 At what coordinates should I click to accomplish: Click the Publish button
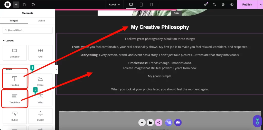[247, 5]
